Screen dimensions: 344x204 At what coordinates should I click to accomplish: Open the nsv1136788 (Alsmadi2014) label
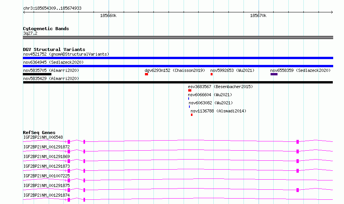click(218, 111)
